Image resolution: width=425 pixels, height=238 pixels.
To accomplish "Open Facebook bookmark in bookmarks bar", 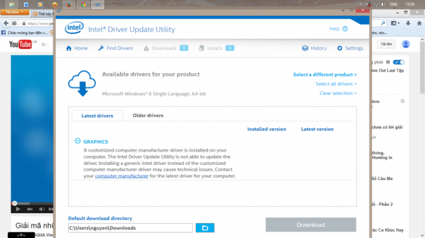I will (25, 33).
